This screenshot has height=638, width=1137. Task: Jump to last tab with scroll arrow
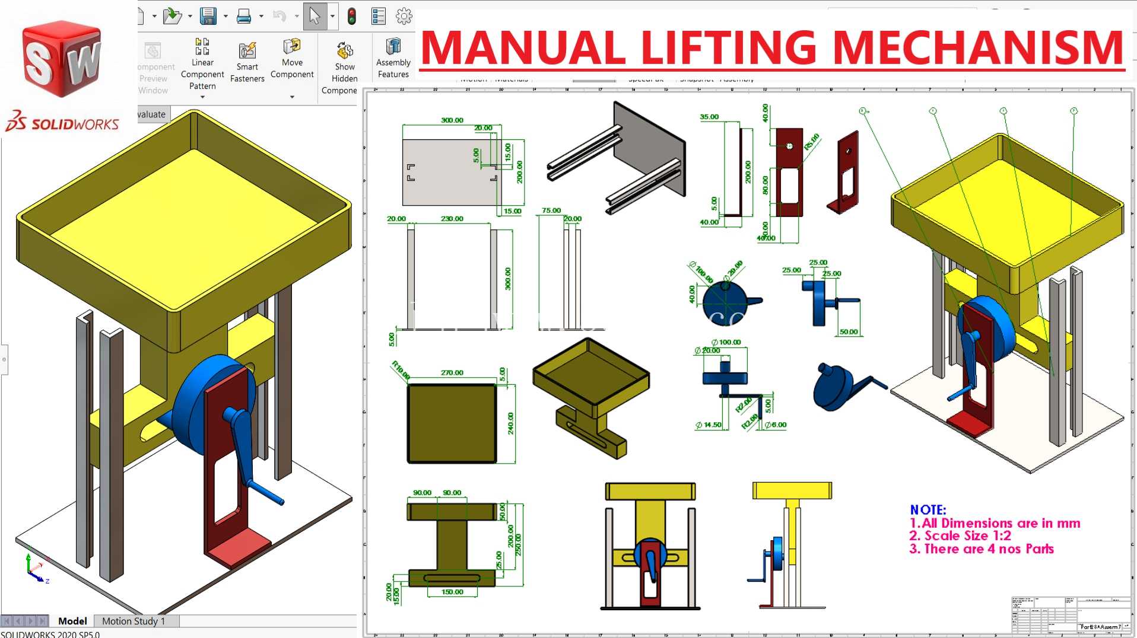click(42, 621)
